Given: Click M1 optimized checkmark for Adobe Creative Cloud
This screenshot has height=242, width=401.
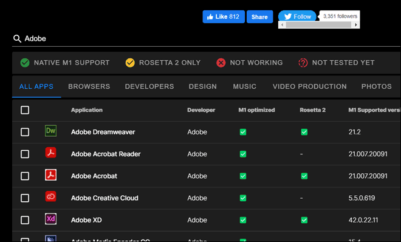Looking at the screenshot, I should (x=243, y=198).
